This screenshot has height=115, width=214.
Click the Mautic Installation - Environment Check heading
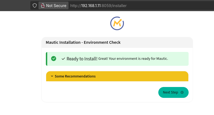83,42
